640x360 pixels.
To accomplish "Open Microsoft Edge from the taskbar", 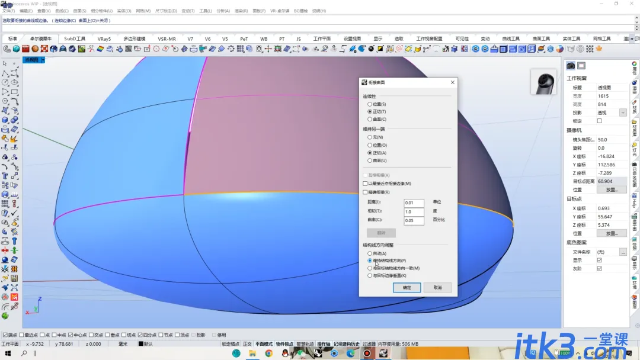I will click(351, 353).
